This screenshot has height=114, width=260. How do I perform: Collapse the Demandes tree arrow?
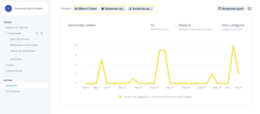coord(6,33)
